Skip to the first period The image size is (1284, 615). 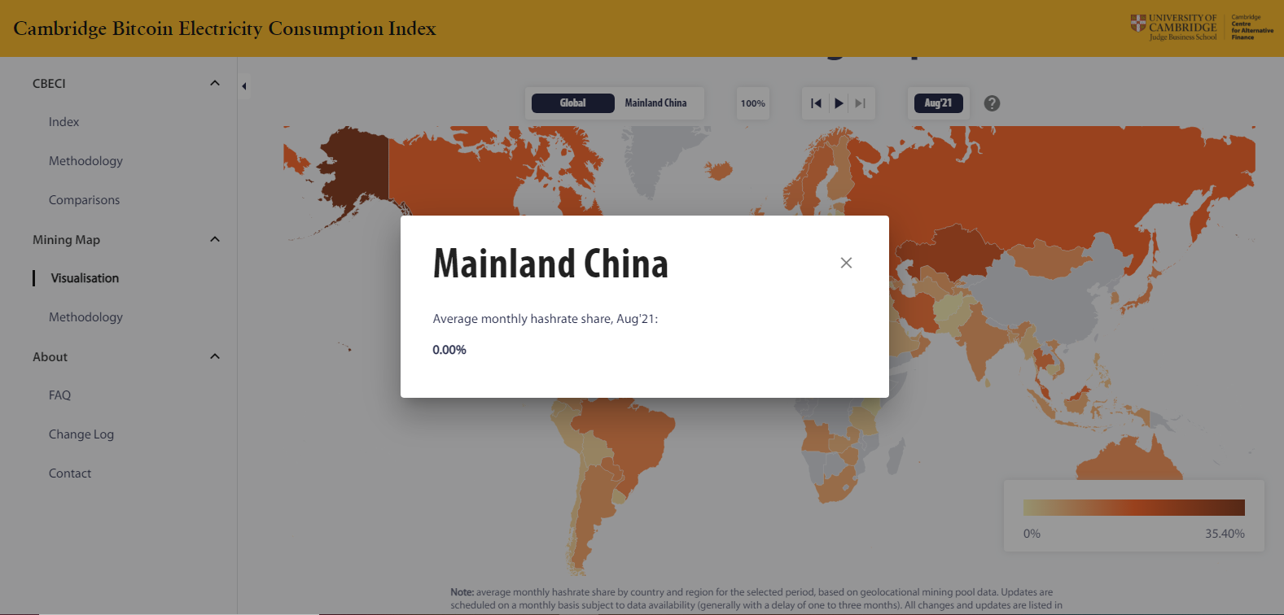816,103
